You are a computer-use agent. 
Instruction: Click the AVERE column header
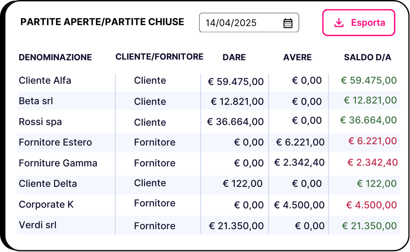298,57
